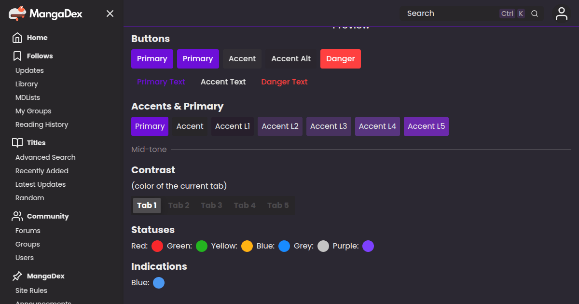Click the Follows bookmark icon
The height and width of the screenshot is (304, 579).
(17, 56)
